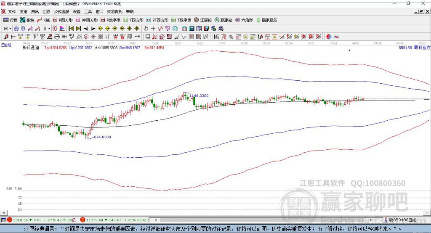Select the red fan lines tool

point(155,37)
